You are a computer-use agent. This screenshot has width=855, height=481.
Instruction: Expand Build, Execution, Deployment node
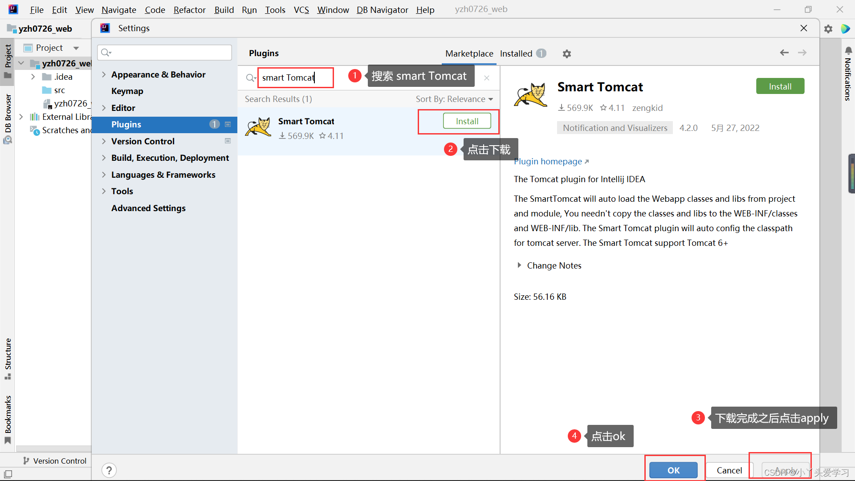coord(104,158)
